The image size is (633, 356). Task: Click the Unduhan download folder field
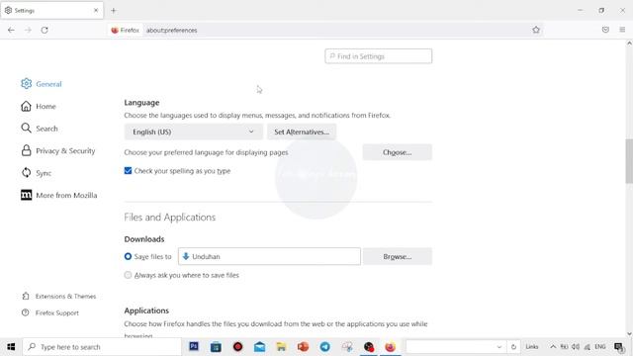click(x=269, y=256)
